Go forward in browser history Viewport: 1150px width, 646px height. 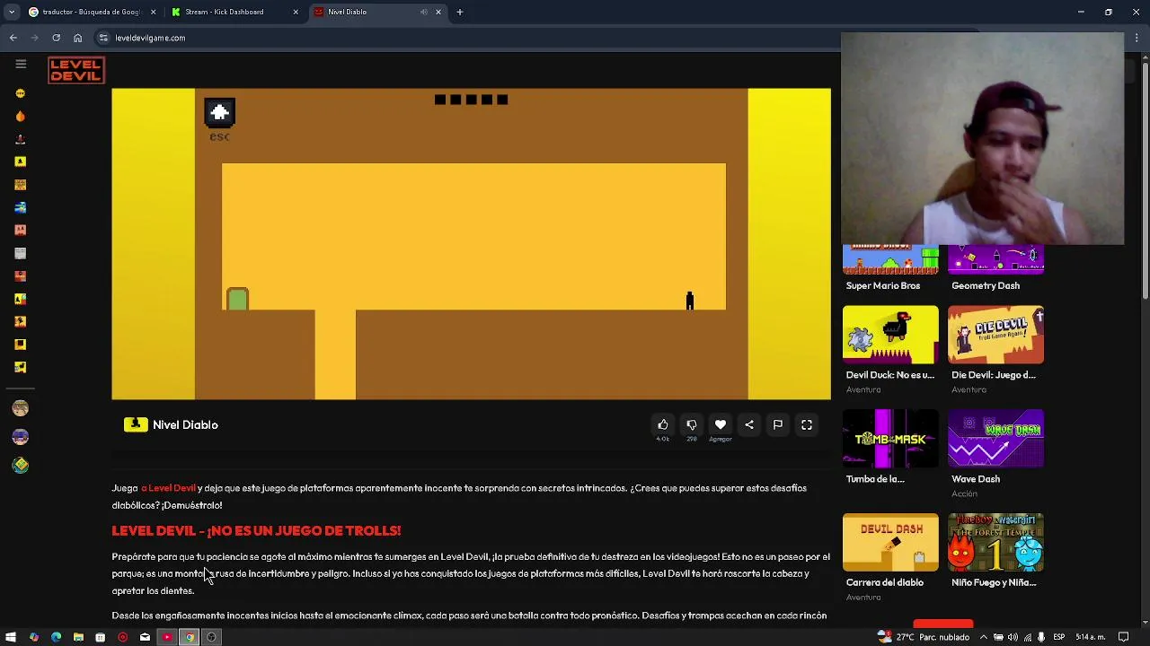pos(35,38)
